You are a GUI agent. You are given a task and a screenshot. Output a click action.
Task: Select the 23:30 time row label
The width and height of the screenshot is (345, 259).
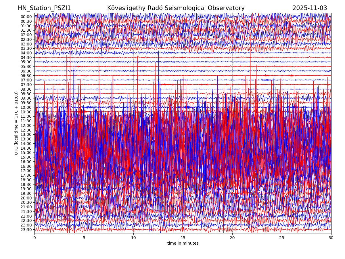pyautogui.click(x=26, y=230)
